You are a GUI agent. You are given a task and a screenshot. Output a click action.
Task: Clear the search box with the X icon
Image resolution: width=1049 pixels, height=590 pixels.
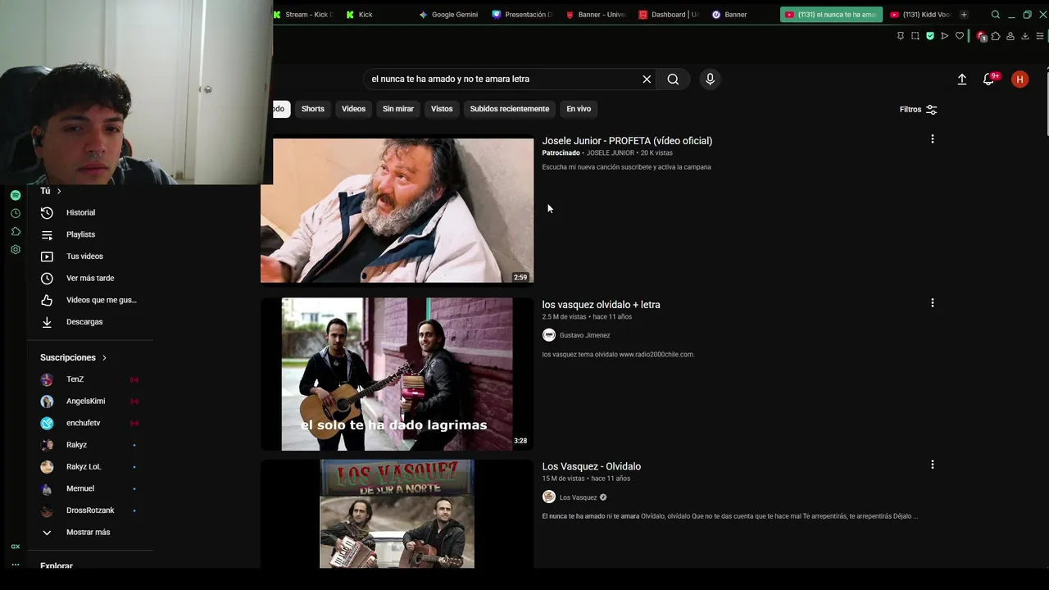[647, 79]
